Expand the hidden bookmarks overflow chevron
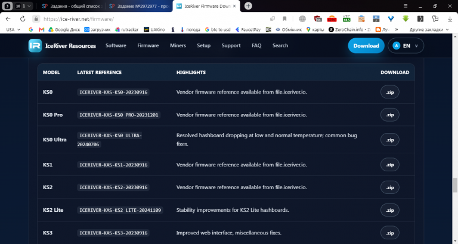Image resolution: width=458 pixels, height=244 pixels. [397, 29]
